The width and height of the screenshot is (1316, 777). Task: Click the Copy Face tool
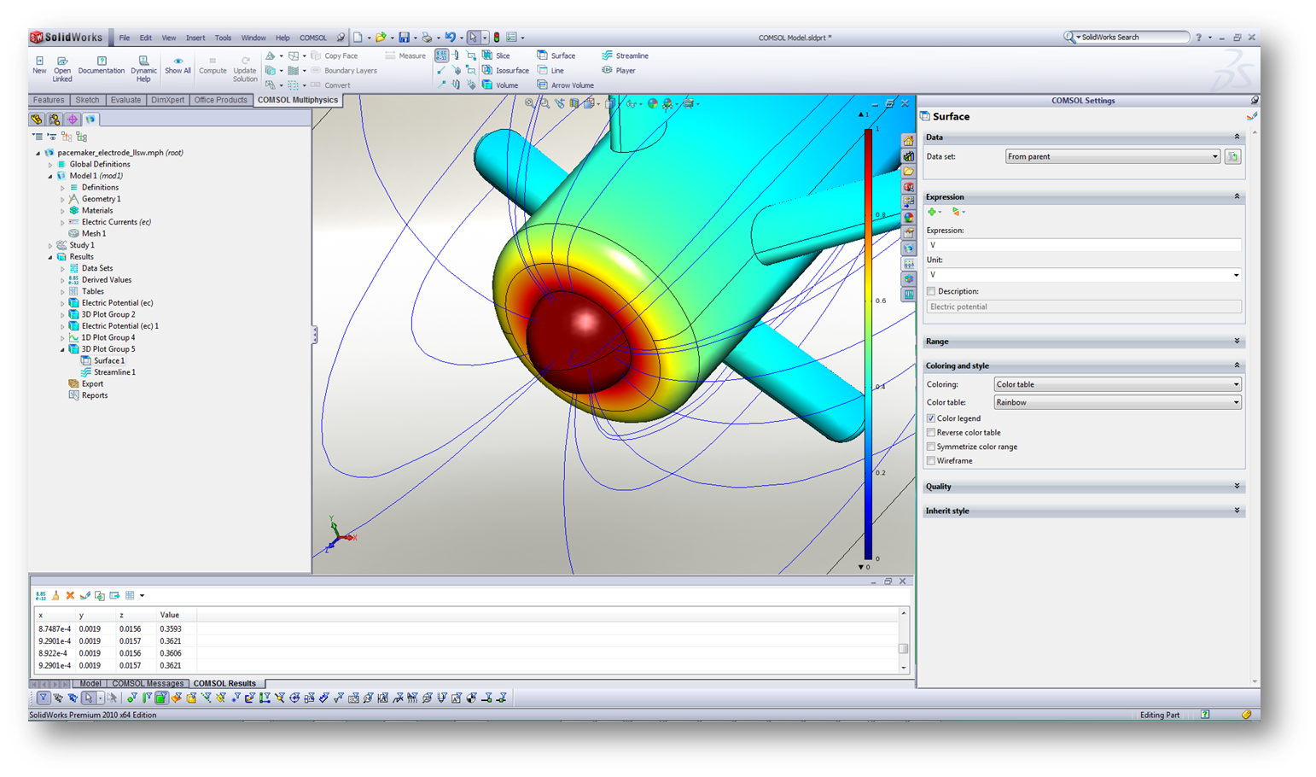[334, 55]
